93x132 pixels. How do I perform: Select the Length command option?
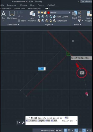(41, 121)
